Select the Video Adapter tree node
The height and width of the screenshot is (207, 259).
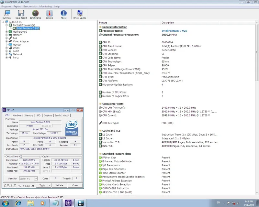pyautogui.click(x=21, y=41)
